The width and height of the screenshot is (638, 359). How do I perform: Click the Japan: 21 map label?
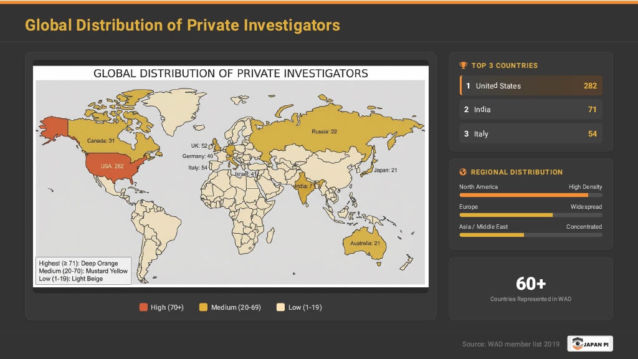point(386,170)
